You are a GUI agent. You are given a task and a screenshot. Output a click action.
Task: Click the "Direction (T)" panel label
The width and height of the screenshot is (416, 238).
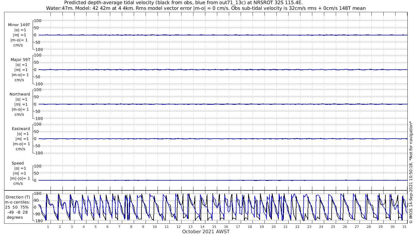pyautogui.click(x=18, y=197)
